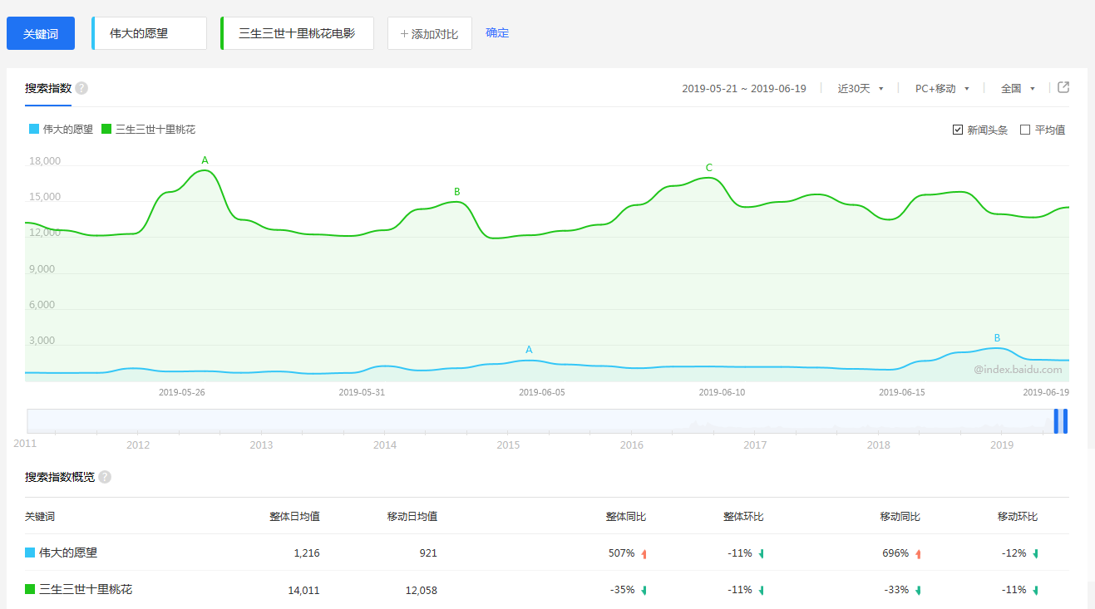1095x609 pixels.
Task: Click the help icon next to 搜索指数概览
Action: click(105, 477)
